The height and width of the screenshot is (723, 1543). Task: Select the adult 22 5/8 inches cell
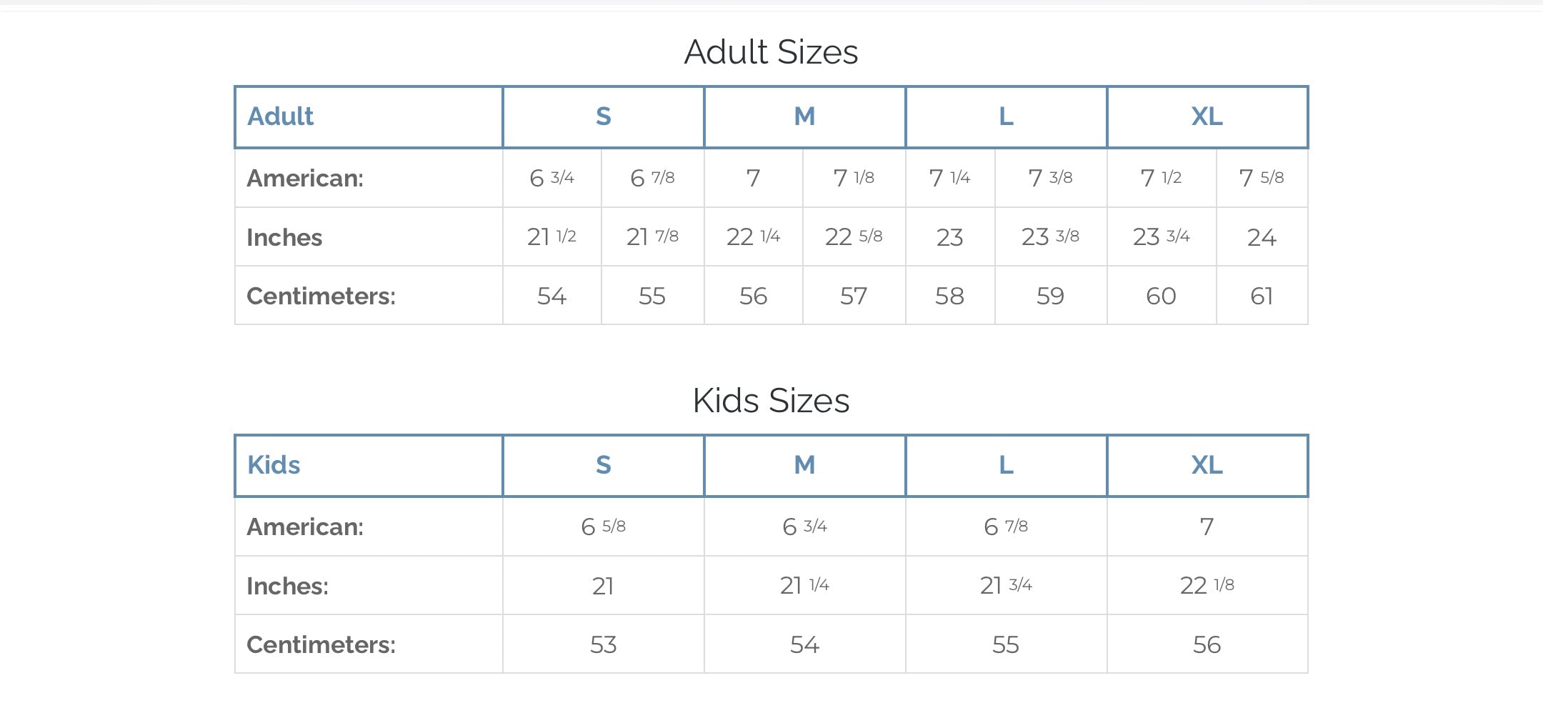click(854, 236)
